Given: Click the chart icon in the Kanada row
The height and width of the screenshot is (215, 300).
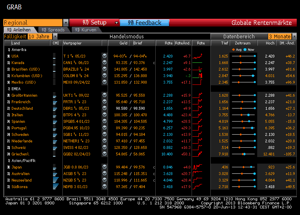Looking at the screenshot, I should coord(104,62).
